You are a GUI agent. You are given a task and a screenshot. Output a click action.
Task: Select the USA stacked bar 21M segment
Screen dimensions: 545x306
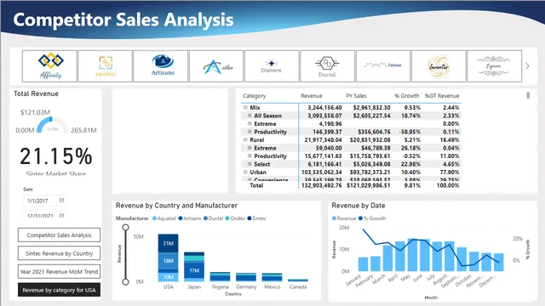pos(169,244)
